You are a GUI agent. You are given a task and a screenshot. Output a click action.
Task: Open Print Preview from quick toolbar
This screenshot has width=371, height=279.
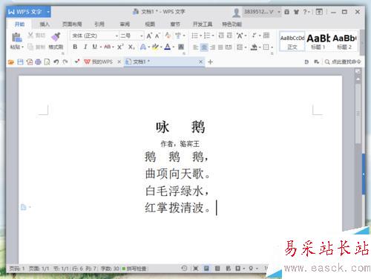click(x=47, y=62)
